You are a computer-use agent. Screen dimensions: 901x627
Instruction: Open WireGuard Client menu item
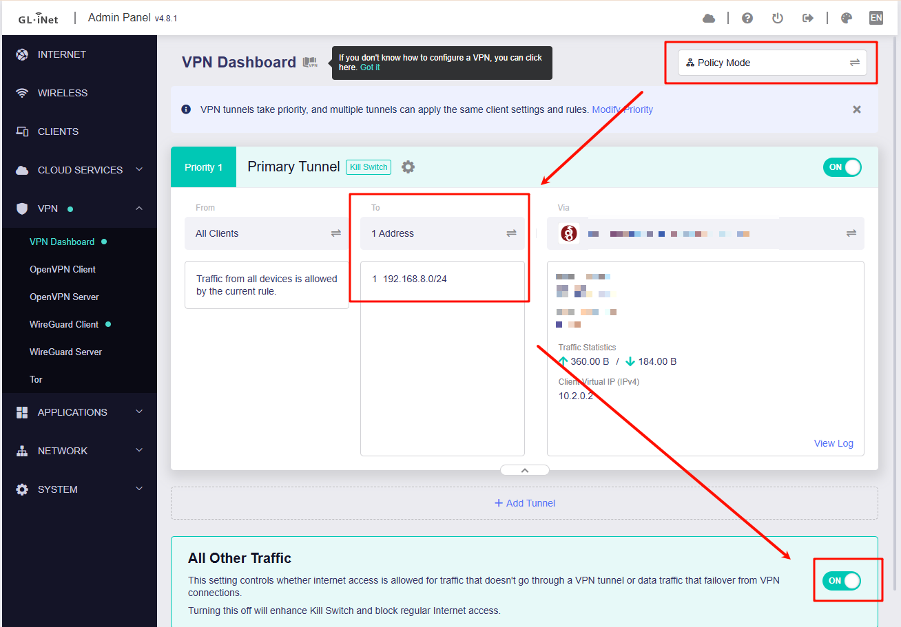(64, 324)
